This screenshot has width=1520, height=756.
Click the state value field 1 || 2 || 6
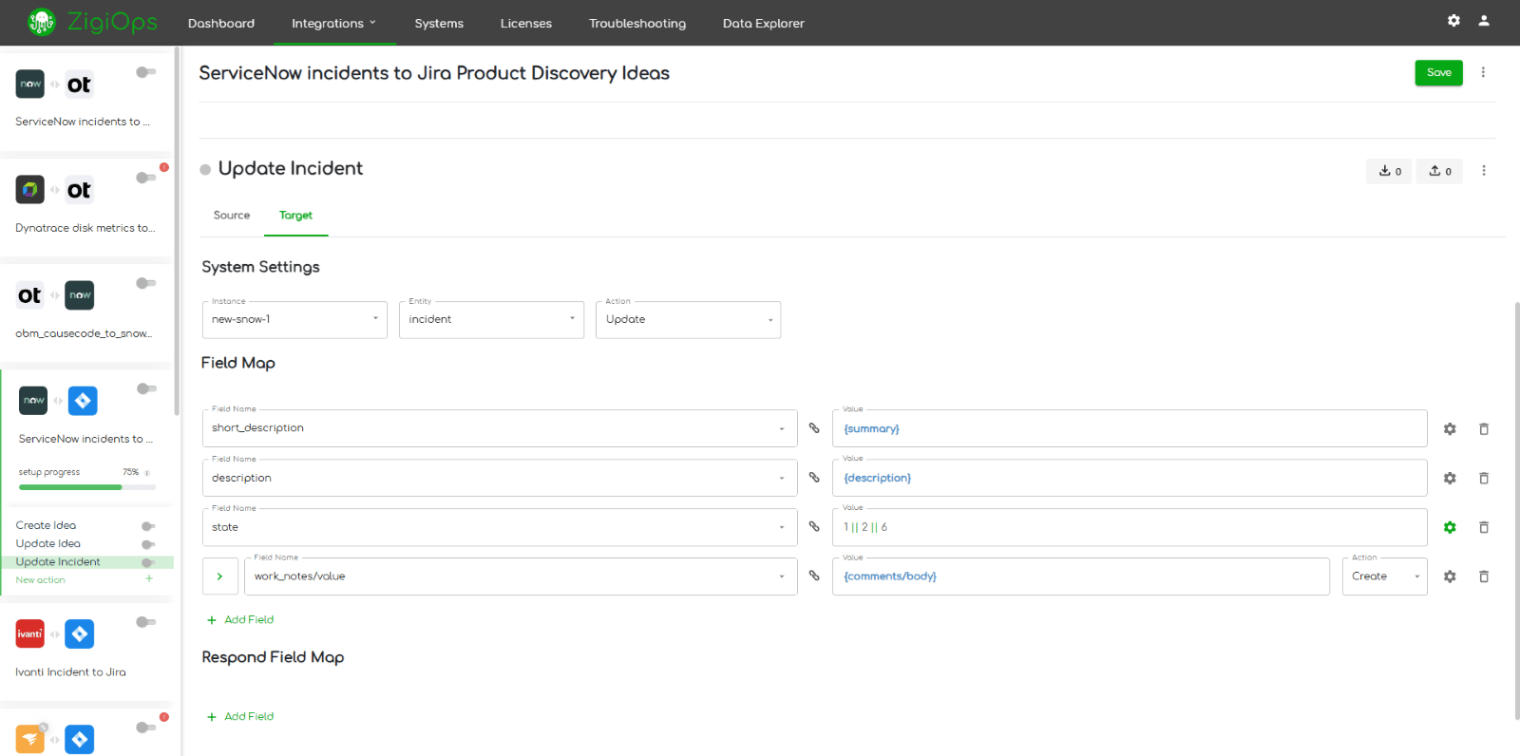click(x=1130, y=527)
